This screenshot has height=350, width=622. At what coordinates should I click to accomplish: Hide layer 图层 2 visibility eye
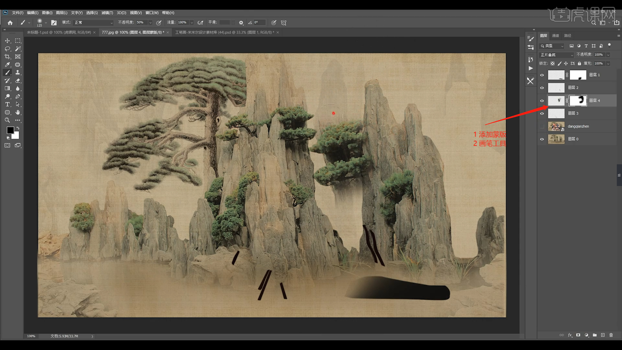(542, 88)
